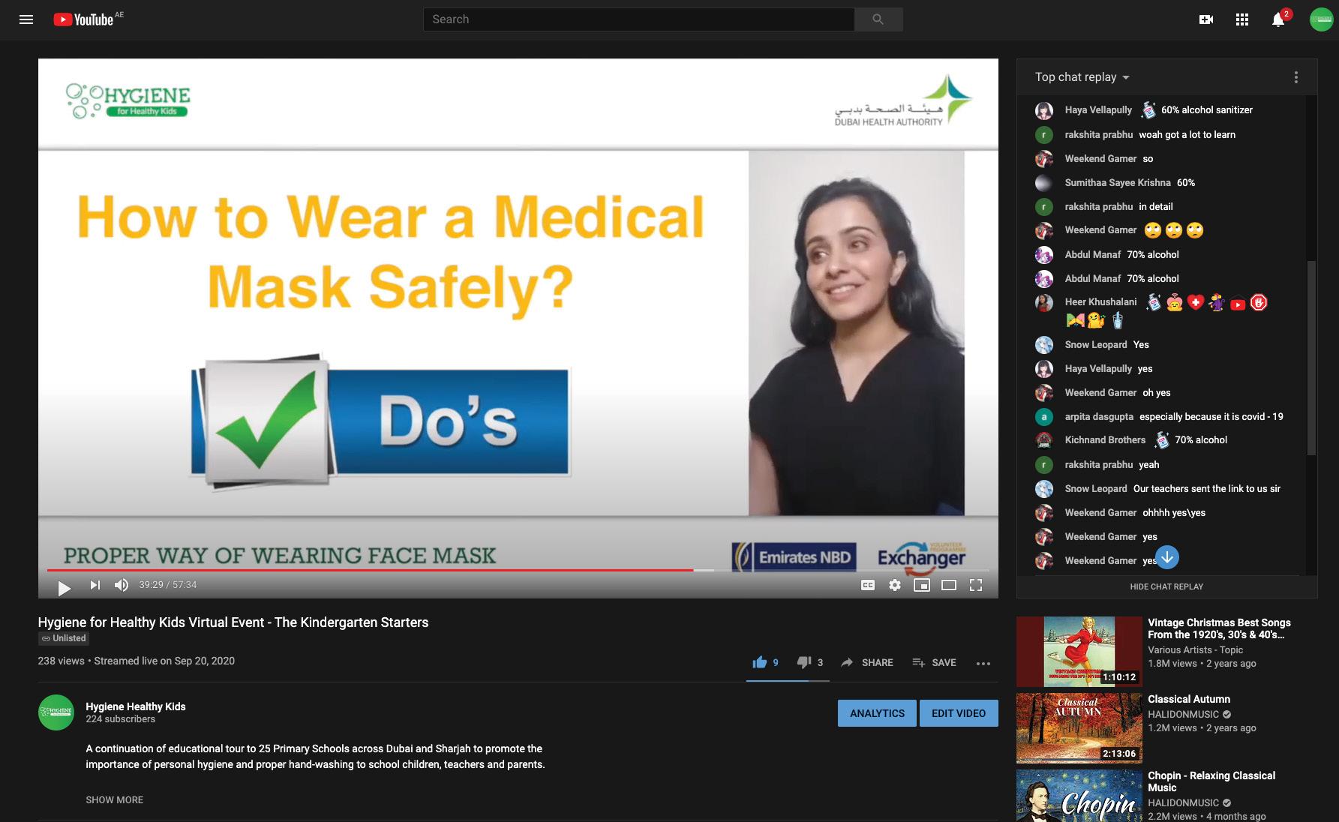1339x822 pixels.
Task: Share this video
Action: [x=867, y=662]
